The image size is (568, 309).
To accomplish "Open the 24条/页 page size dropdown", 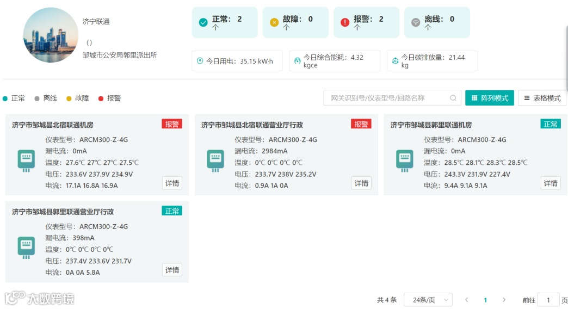I will pyautogui.click(x=428, y=300).
